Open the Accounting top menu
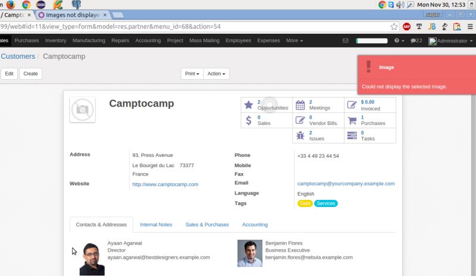 (x=148, y=40)
